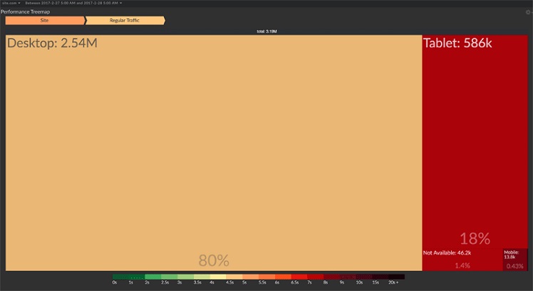533x291 pixels.
Task: Click the bright red 6.5s legend swatch
Action: point(299,277)
